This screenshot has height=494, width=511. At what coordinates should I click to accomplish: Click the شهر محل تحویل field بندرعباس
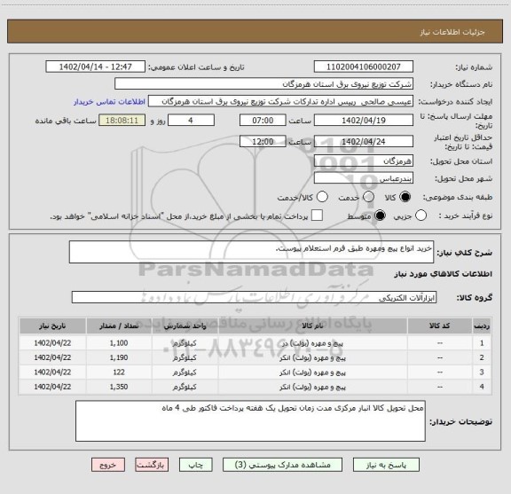[364, 178]
